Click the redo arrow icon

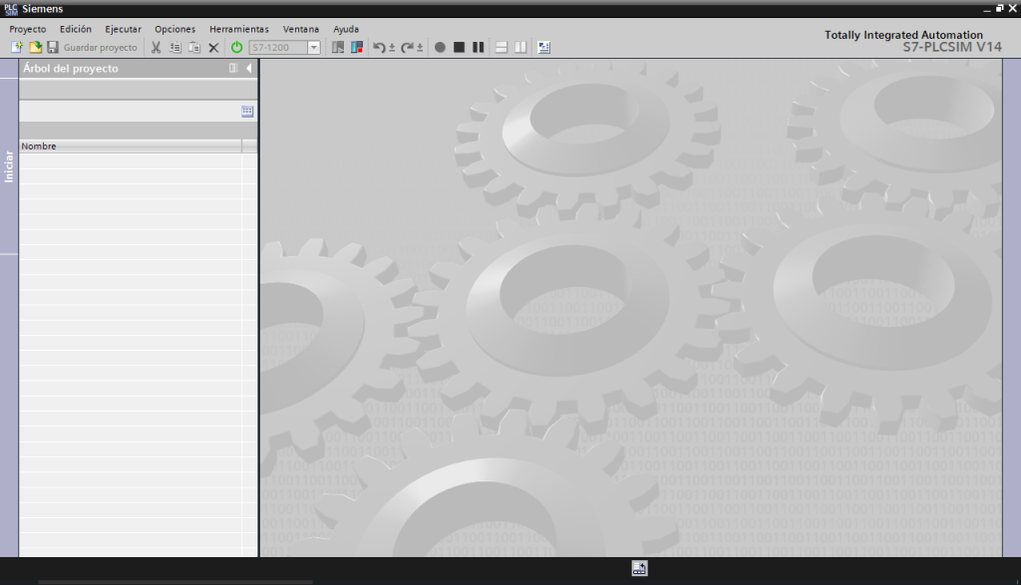pos(407,47)
